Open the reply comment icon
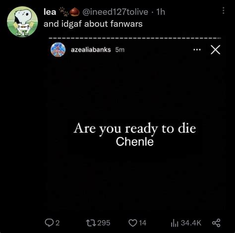235x233 pixels. (x=49, y=223)
